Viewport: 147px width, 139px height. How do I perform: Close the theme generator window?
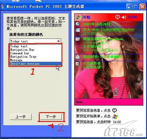pyautogui.click(x=142, y=6)
